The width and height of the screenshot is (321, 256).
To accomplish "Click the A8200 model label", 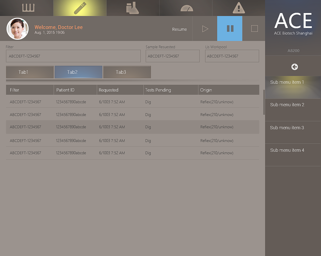I will [293, 50].
